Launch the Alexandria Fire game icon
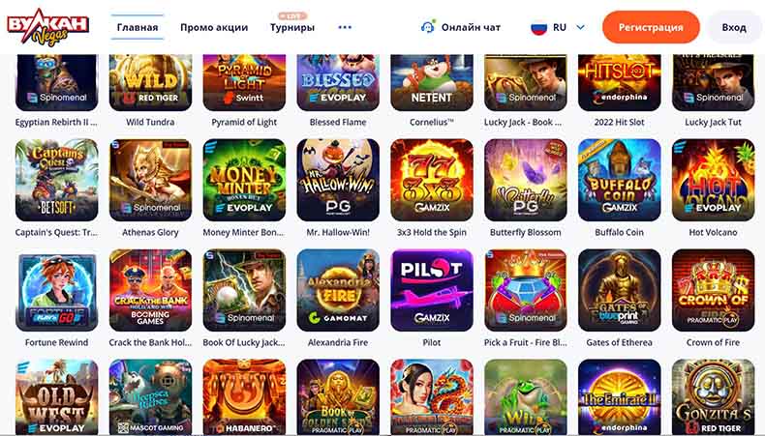 pyautogui.click(x=338, y=290)
